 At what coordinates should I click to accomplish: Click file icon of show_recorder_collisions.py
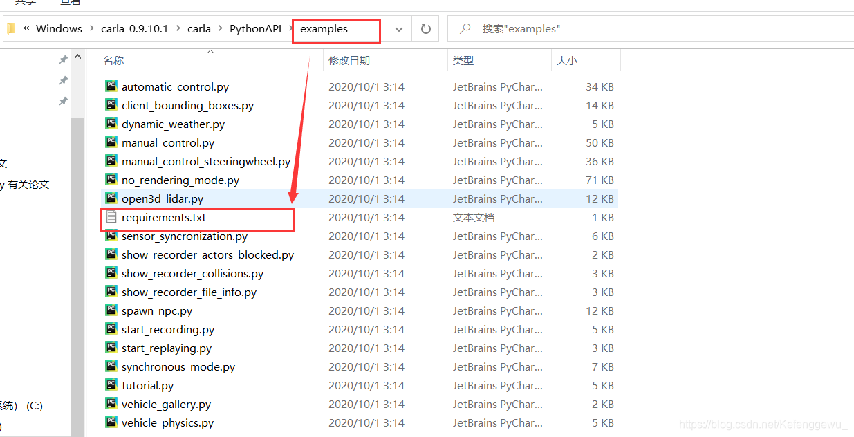click(111, 273)
